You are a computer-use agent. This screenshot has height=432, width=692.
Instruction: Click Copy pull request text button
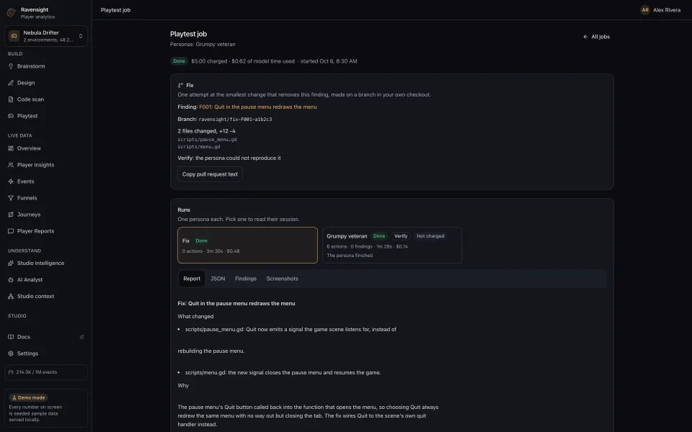coord(210,174)
